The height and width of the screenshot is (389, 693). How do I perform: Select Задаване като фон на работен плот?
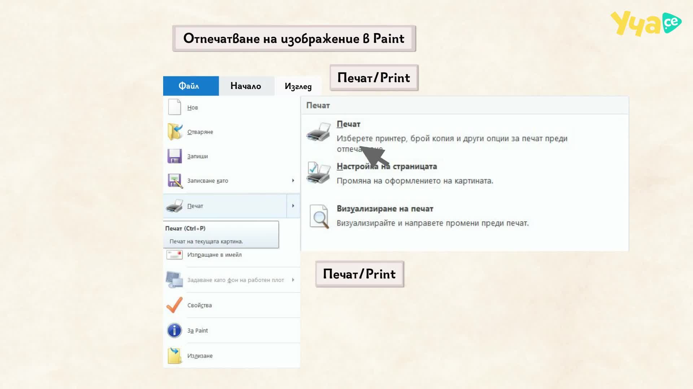232,280
